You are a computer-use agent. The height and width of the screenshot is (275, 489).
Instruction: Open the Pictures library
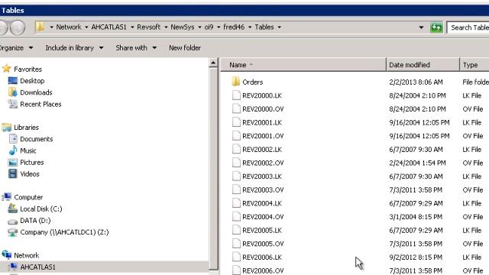32,163
